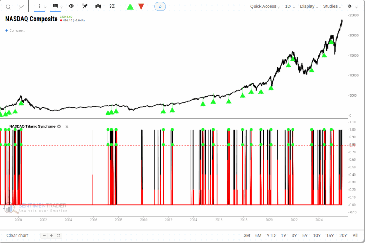Image resolution: width=365 pixels, height=243 pixels.
Task: Expand the Studies dropdown
Action: click(x=330, y=6)
